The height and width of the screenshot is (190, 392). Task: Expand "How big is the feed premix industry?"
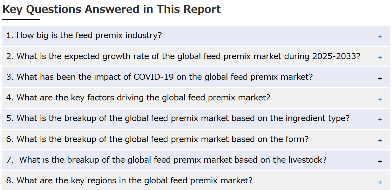(196, 36)
